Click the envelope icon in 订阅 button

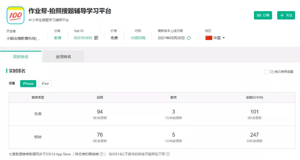[259, 15]
